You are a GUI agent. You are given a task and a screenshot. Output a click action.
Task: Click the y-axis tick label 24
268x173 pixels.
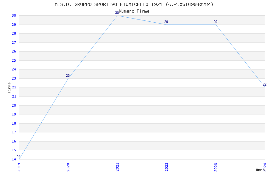pyautogui.click(x=14, y=69)
